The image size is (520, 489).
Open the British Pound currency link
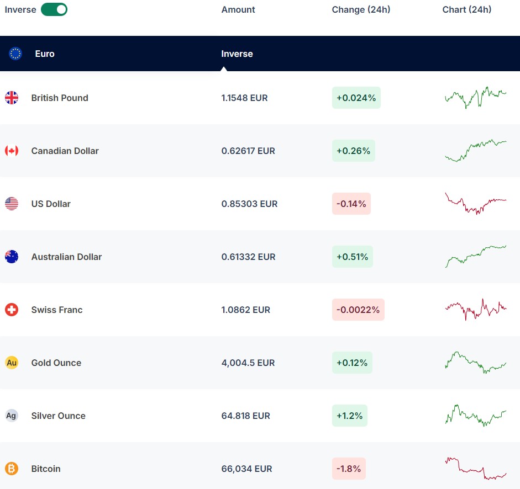(x=60, y=98)
